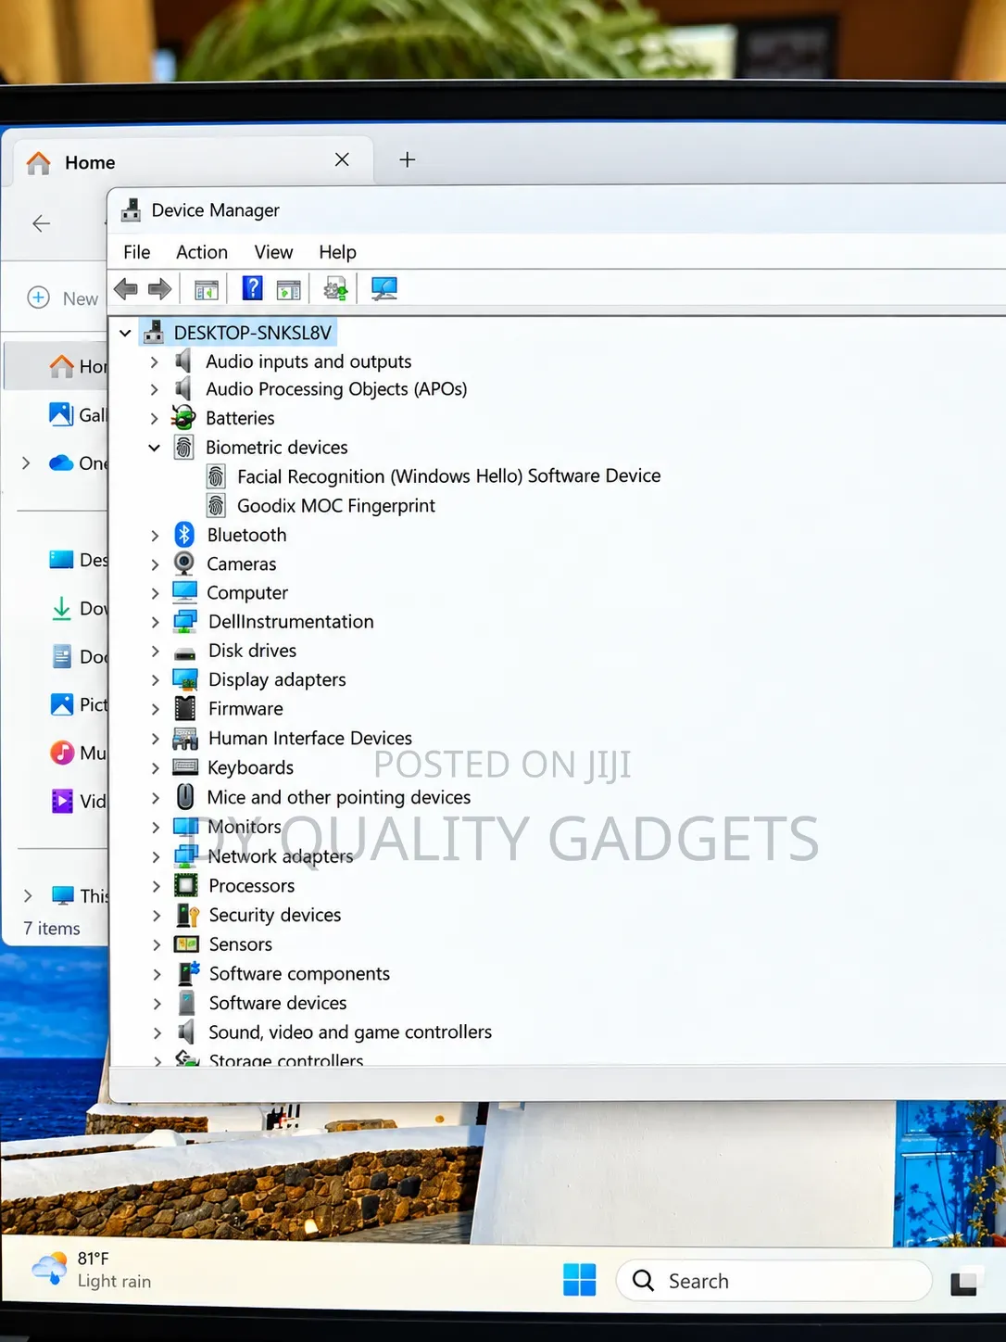The image size is (1006, 1342).
Task: Click the Human Interface Devices icon
Action: tap(185, 739)
